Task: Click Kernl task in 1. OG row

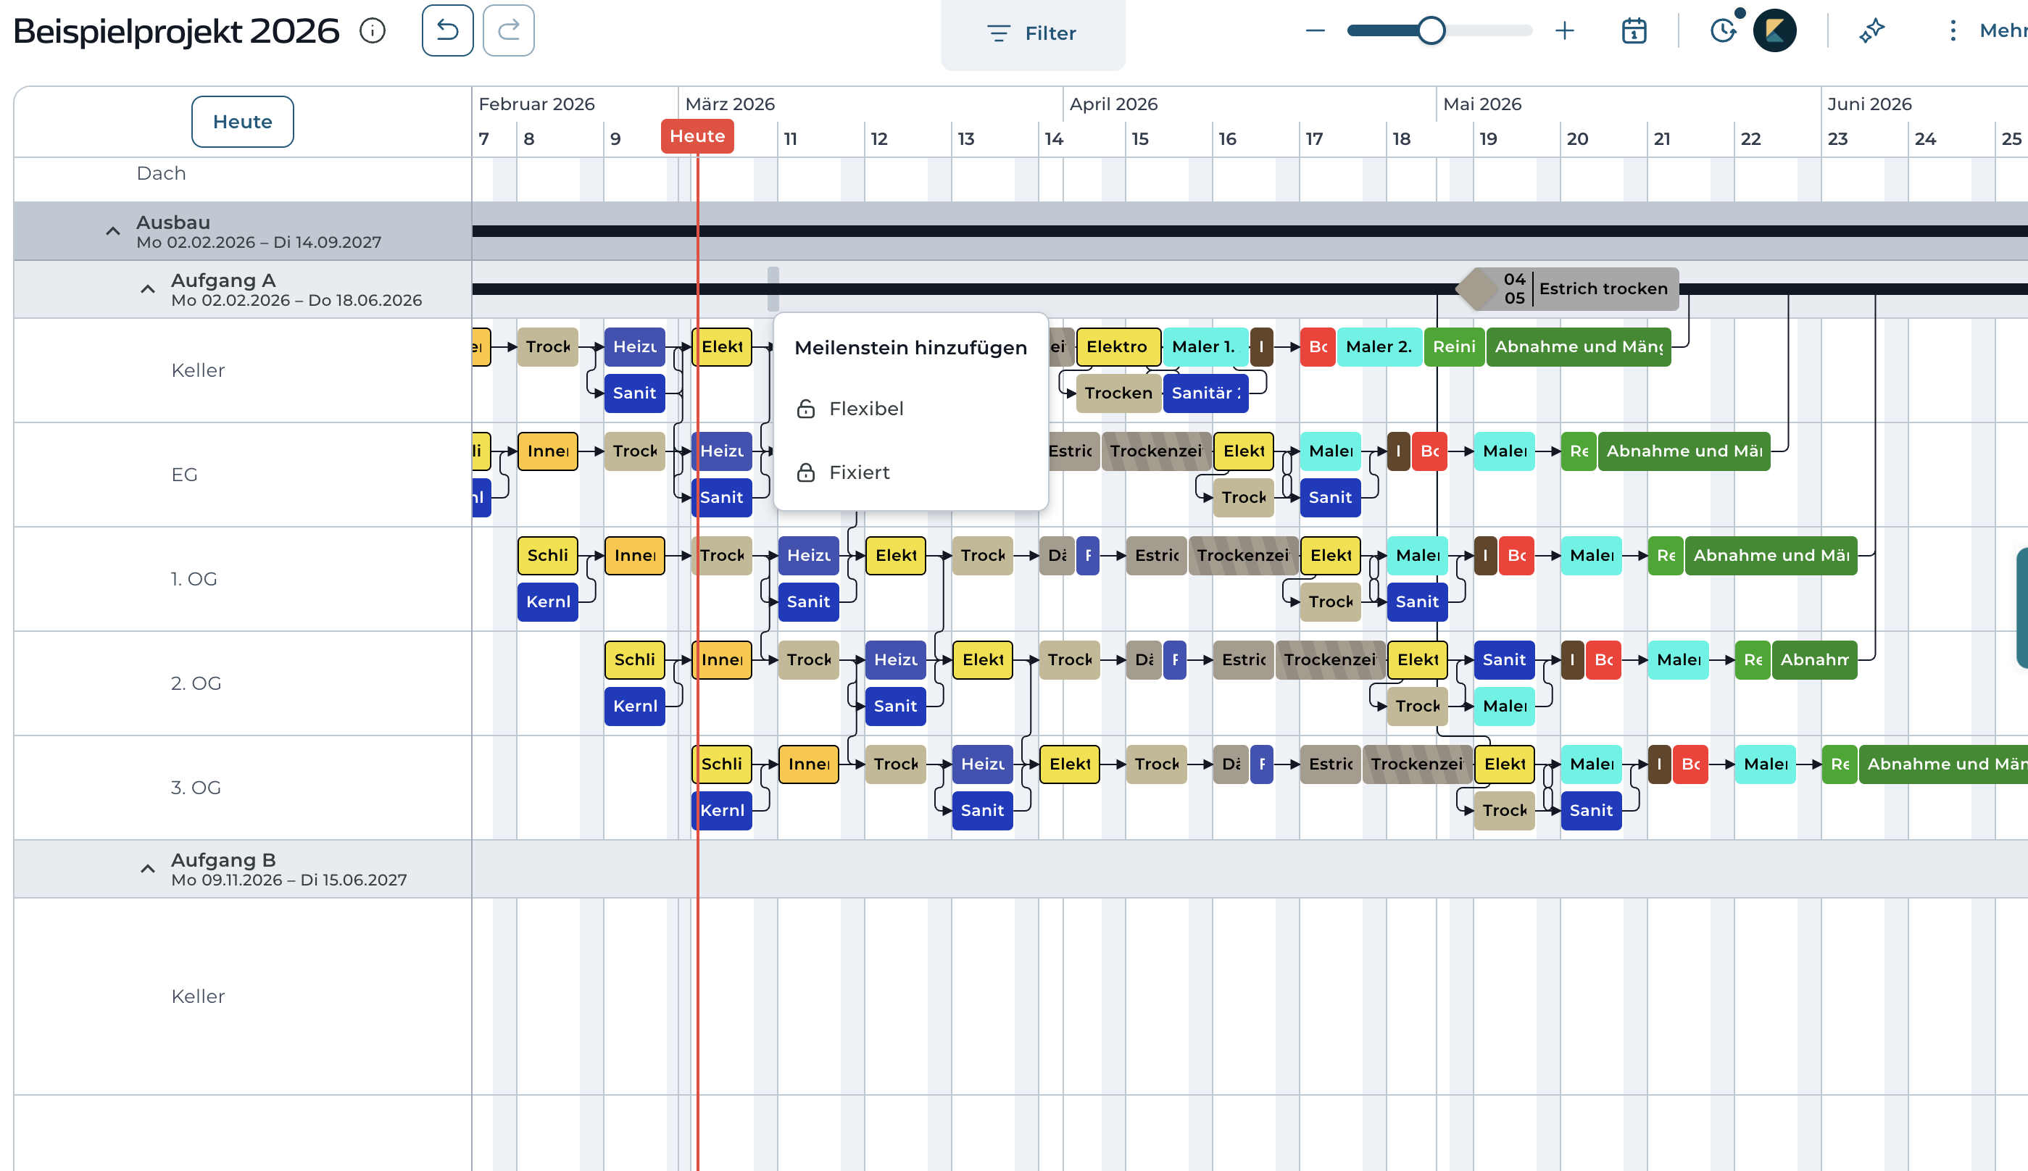Action: (548, 601)
